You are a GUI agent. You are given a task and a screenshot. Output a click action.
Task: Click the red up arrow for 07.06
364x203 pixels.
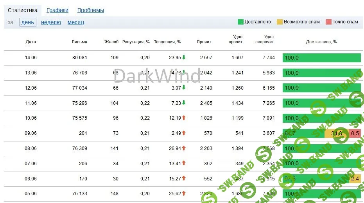click(184, 164)
